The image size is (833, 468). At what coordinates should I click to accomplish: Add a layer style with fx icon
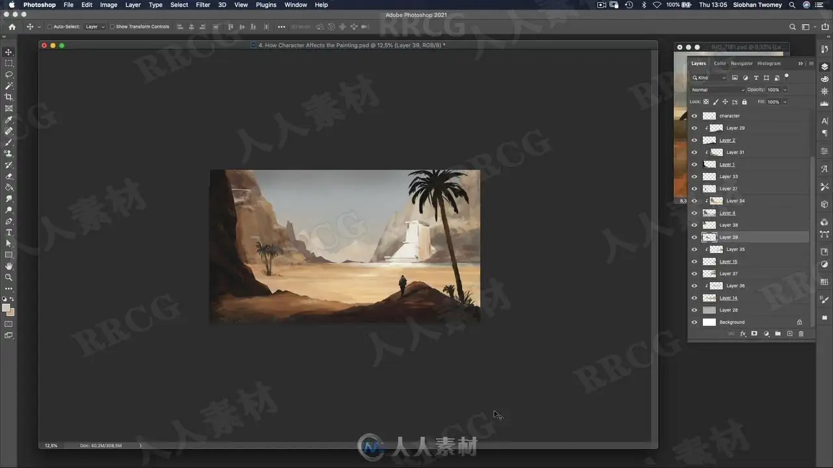(x=743, y=333)
